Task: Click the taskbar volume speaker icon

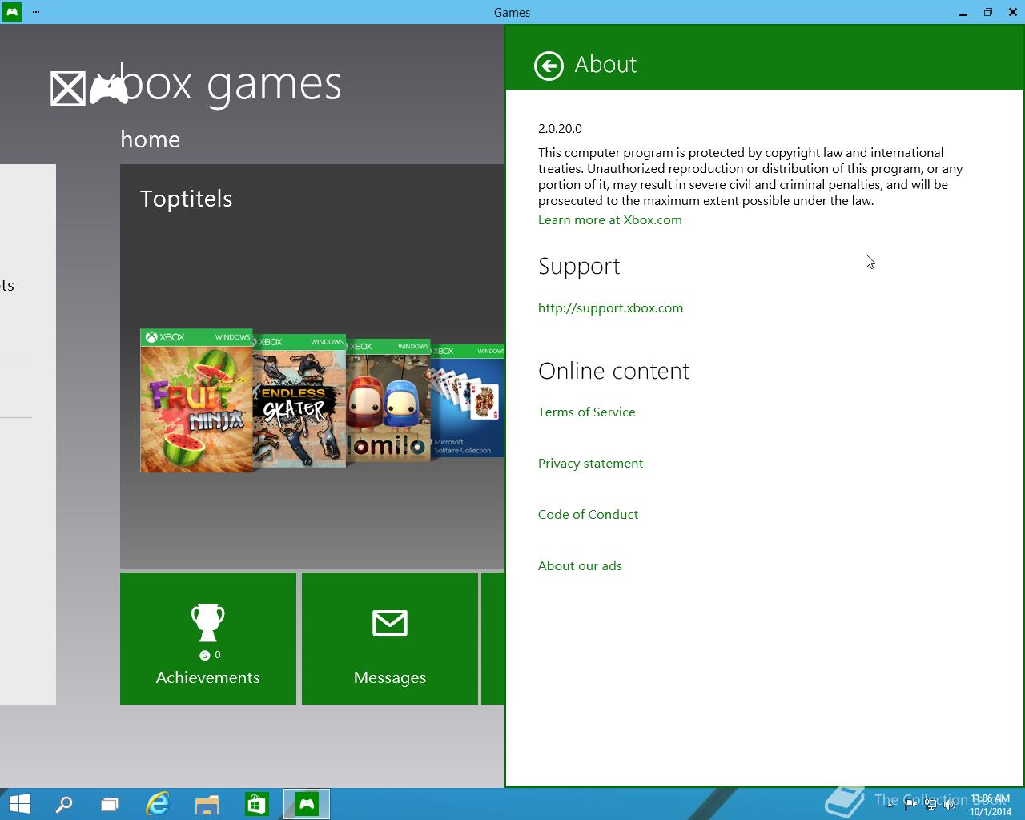Action: click(x=950, y=805)
